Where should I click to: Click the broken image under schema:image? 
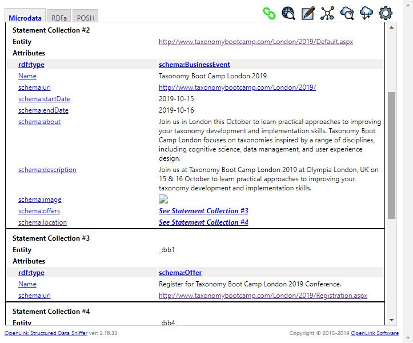pos(163,200)
